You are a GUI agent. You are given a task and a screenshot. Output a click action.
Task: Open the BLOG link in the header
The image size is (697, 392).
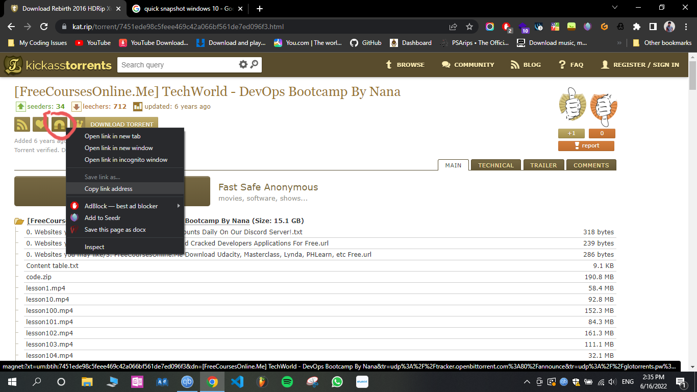coord(526,65)
